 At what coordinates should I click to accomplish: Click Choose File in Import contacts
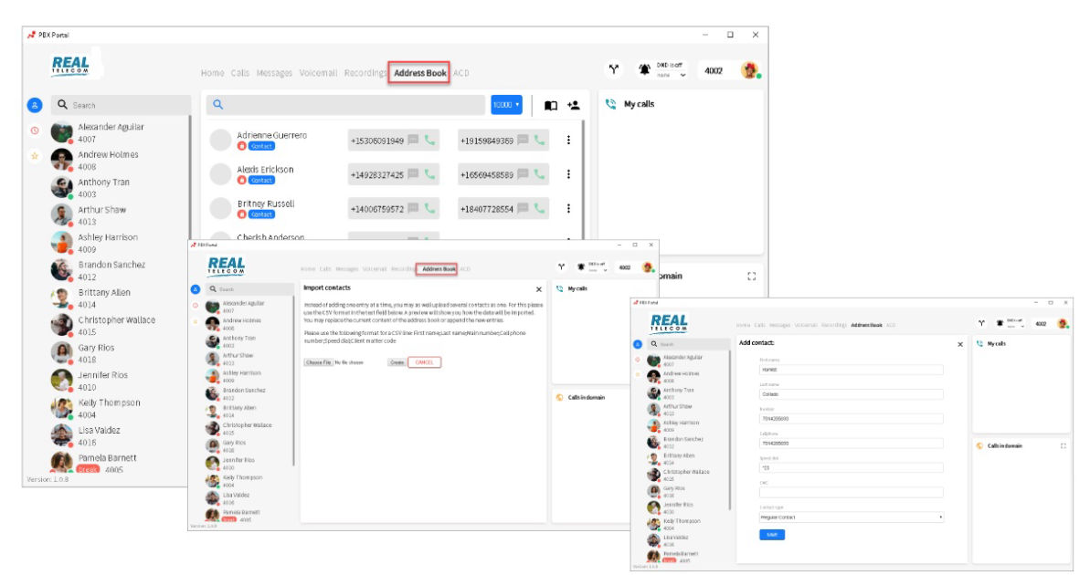pos(319,362)
